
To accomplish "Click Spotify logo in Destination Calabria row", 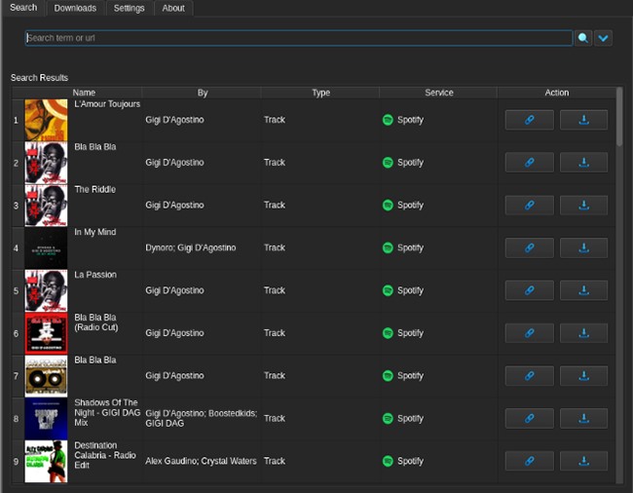I will pos(388,461).
